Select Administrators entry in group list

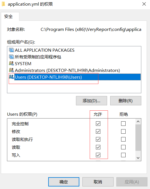coord(67,70)
